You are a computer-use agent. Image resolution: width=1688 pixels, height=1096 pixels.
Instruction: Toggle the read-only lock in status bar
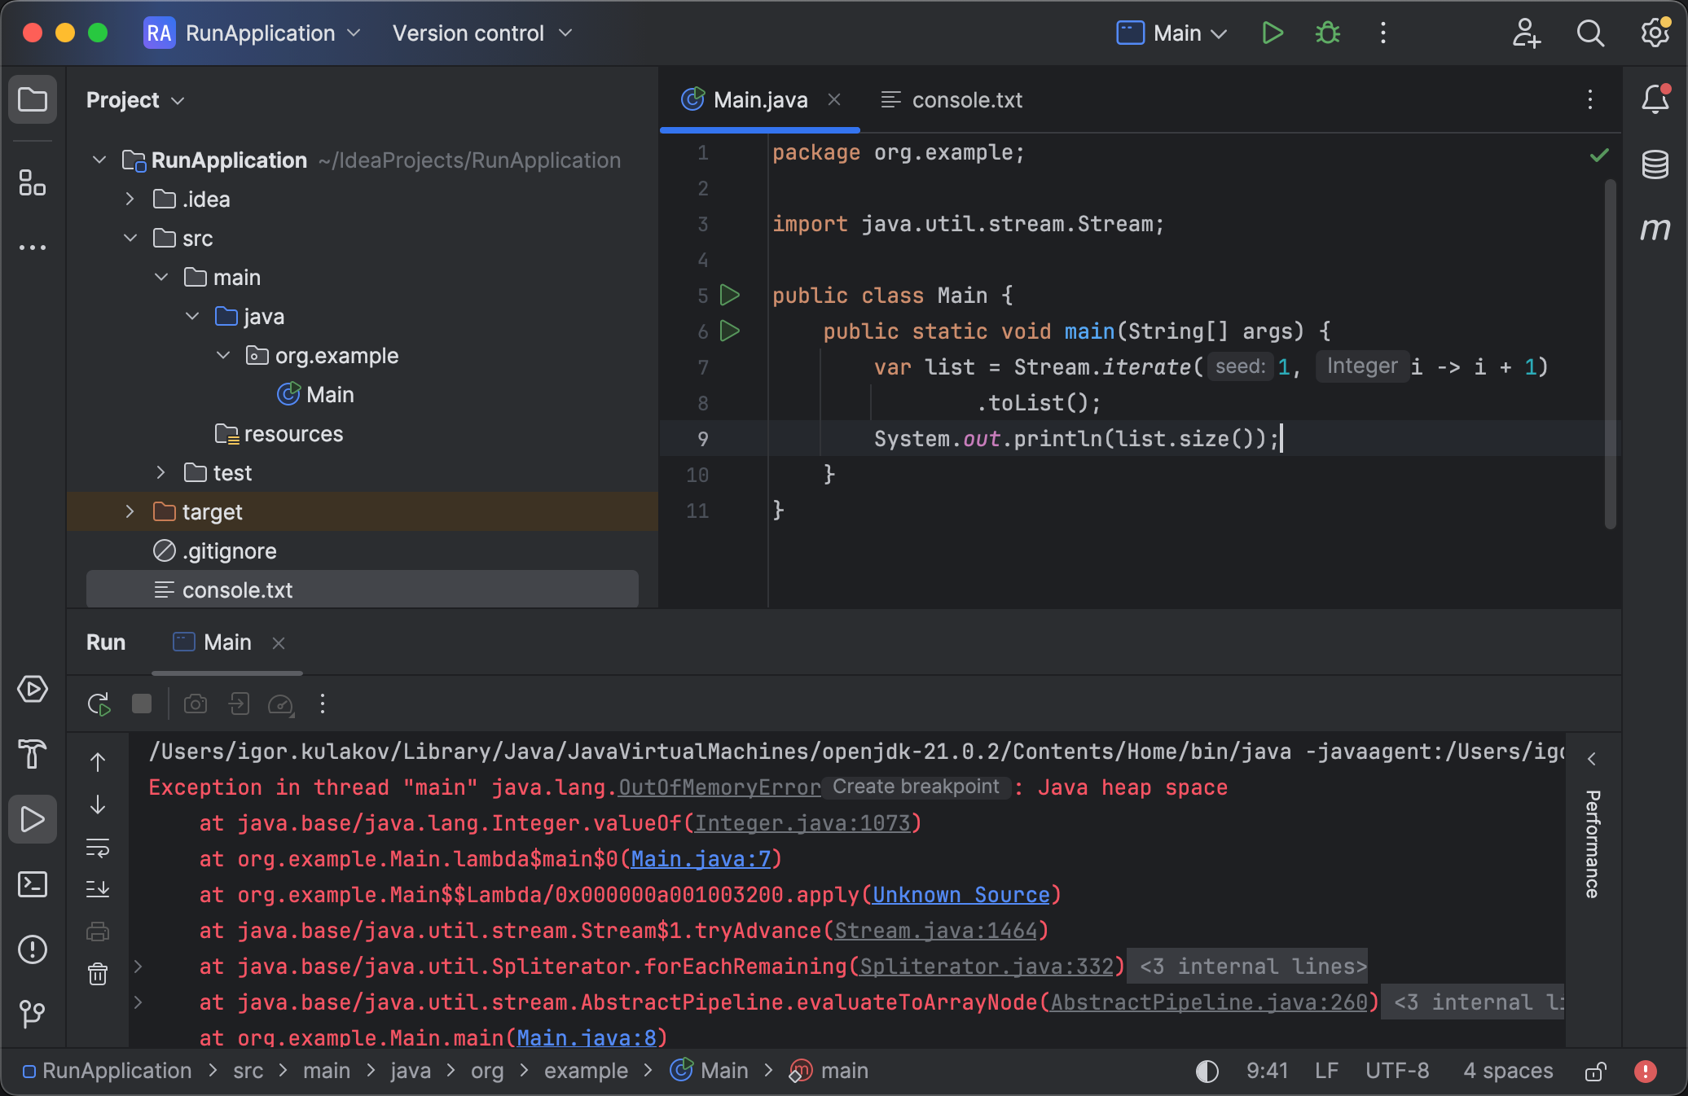click(x=1595, y=1072)
